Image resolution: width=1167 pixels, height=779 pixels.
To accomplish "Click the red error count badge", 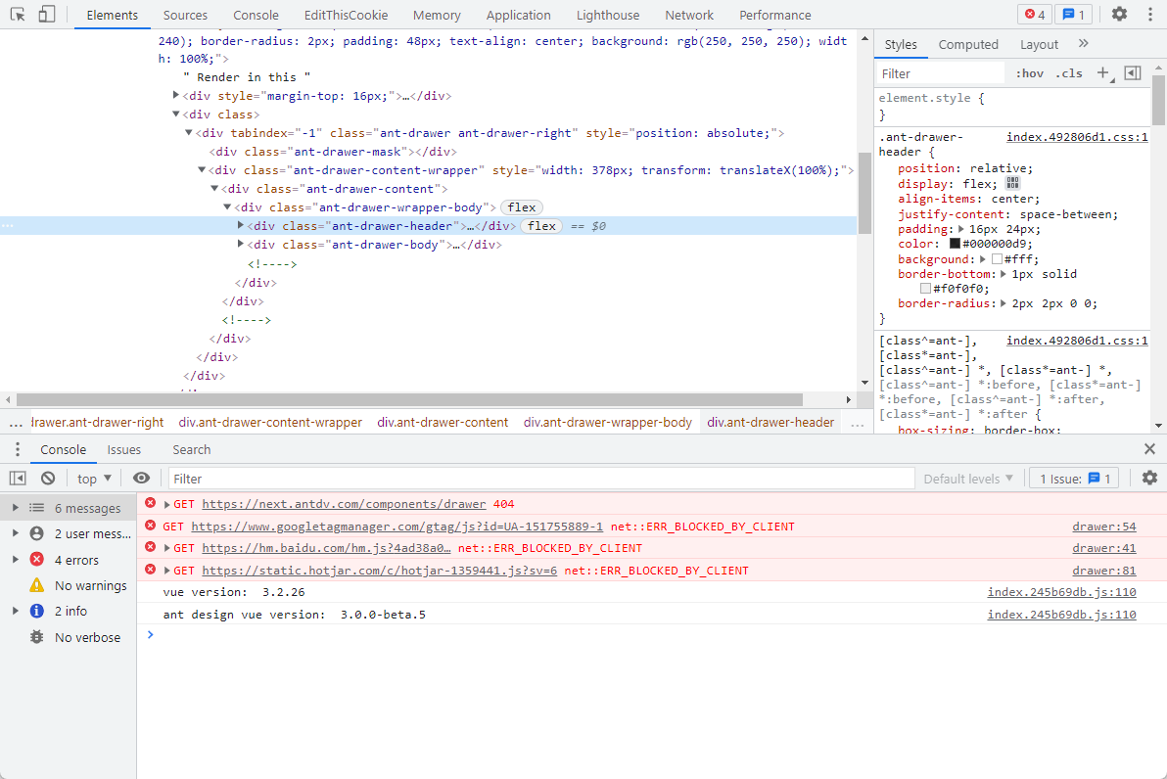I will pos(1033,14).
